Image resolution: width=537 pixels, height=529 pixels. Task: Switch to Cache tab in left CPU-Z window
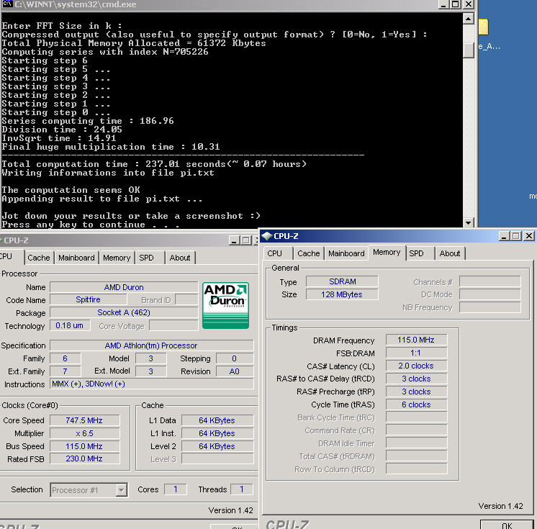pyautogui.click(x=39, y=258)
